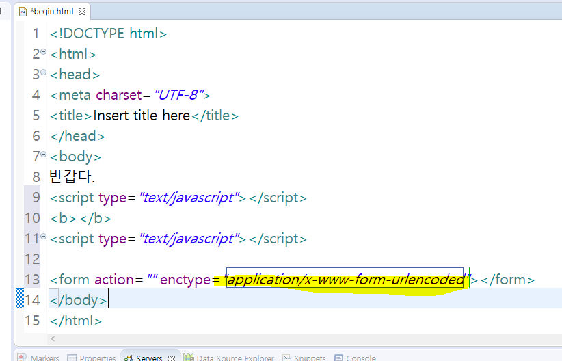The height and width of the screenshot is (361, 562).
Task: Click the <title> opening tag
Action: point(70,116)
